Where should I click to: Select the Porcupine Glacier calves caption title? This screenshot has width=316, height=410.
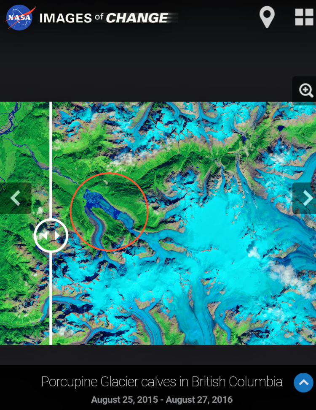[x=162, y=382]
